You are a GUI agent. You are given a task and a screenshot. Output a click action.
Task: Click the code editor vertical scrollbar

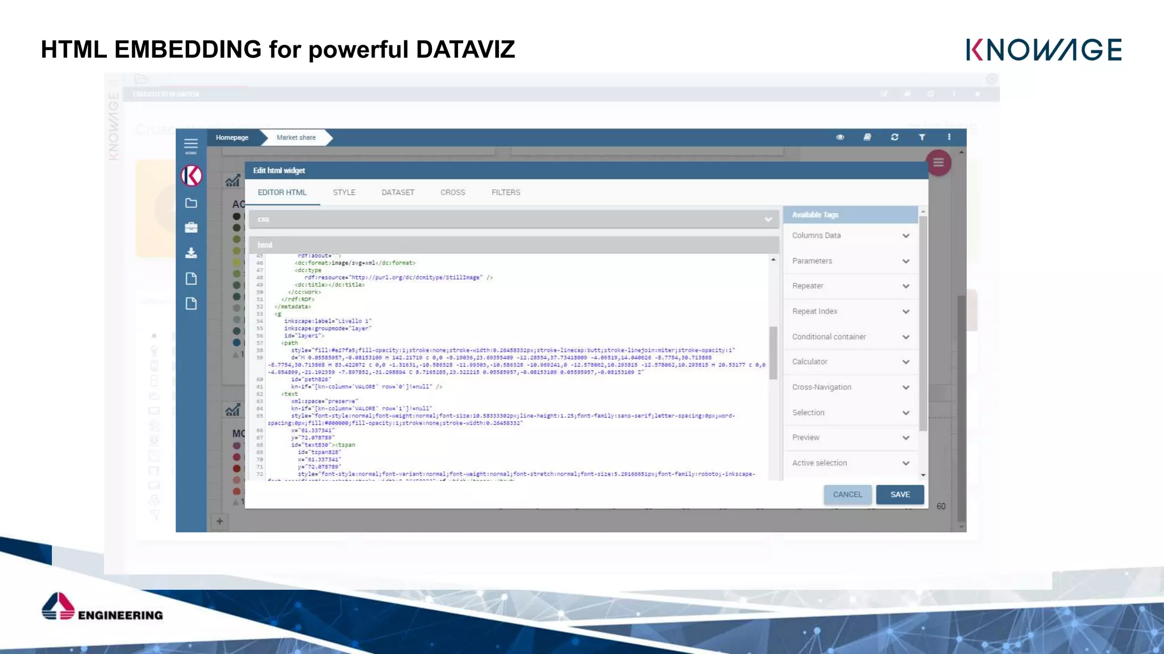[x=773, y=352]
